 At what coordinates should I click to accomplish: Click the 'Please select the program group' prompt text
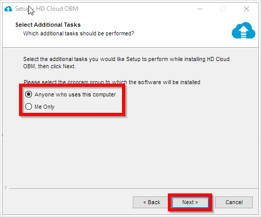(112, 82)
